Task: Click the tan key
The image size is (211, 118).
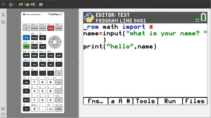Action: click(x=51, y=64)
